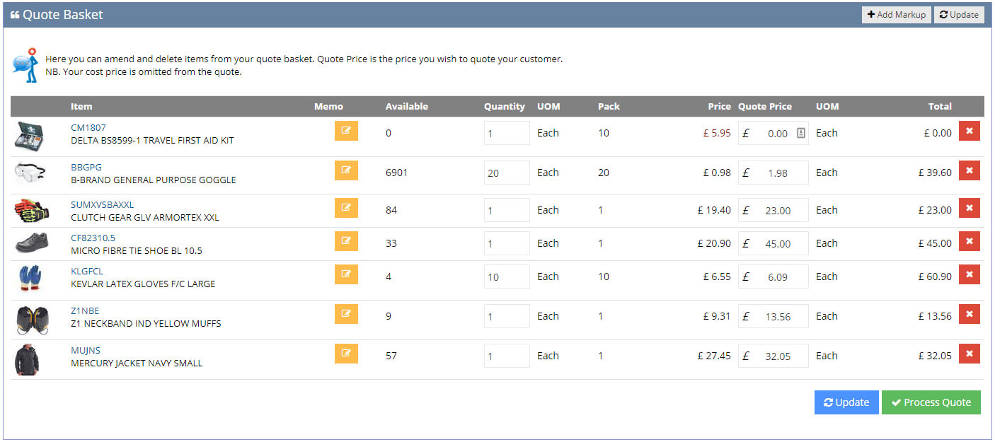Click the yellow ear muffs product image
Image resolution: width=995 pixels, height=442 pixels.
tap(32, 320)
